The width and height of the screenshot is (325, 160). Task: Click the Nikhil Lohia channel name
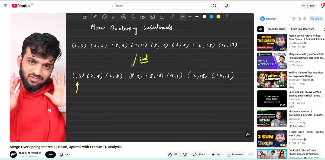pyautogui.click(x=295, y=62)
